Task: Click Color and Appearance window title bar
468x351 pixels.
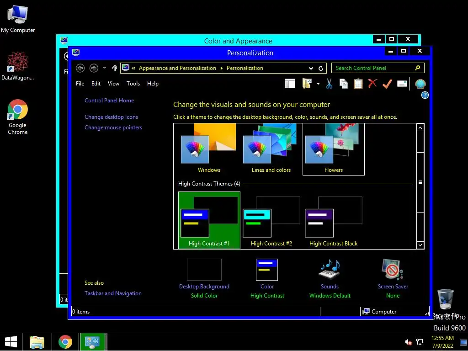Action: coord(238,41)
